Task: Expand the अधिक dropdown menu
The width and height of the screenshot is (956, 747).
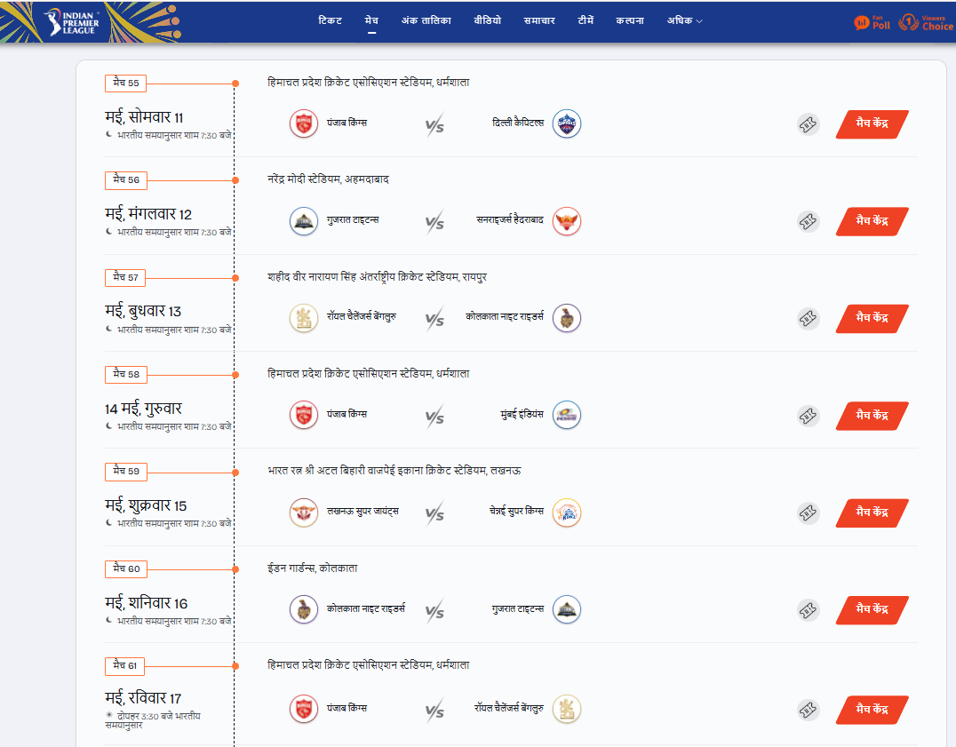Action: tap(684, 20)
